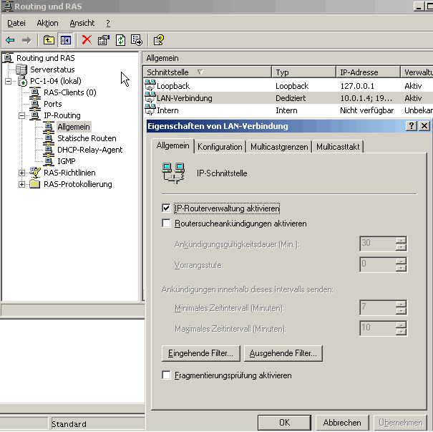433x432 pixels.
Task: Click the Back arrow toolbar icon
Action: click(x=10, y=40)
